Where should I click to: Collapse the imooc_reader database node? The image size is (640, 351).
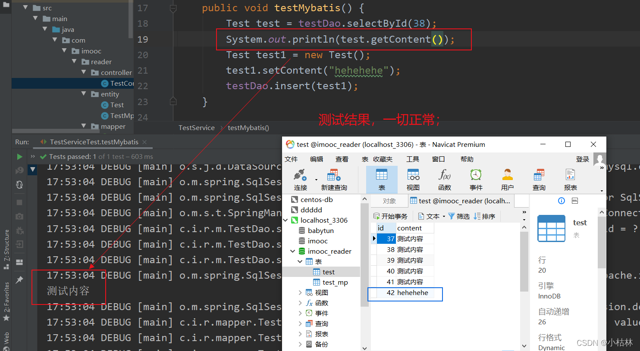click(x=293, y=251)
